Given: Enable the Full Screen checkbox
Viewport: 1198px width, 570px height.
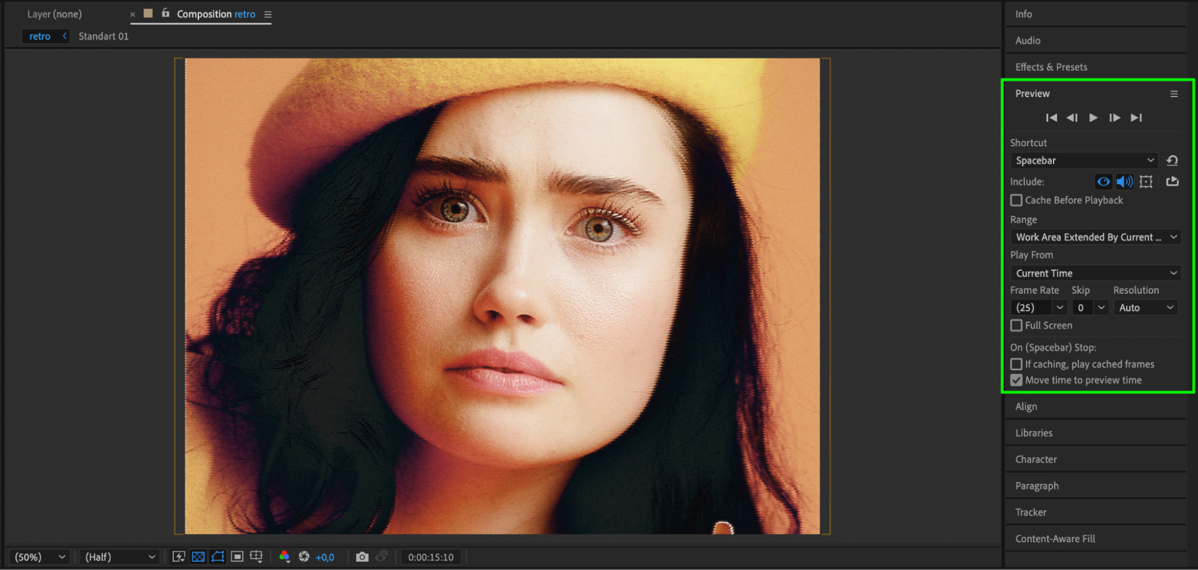Looking at the screenshot, I should pos(1016,325).
